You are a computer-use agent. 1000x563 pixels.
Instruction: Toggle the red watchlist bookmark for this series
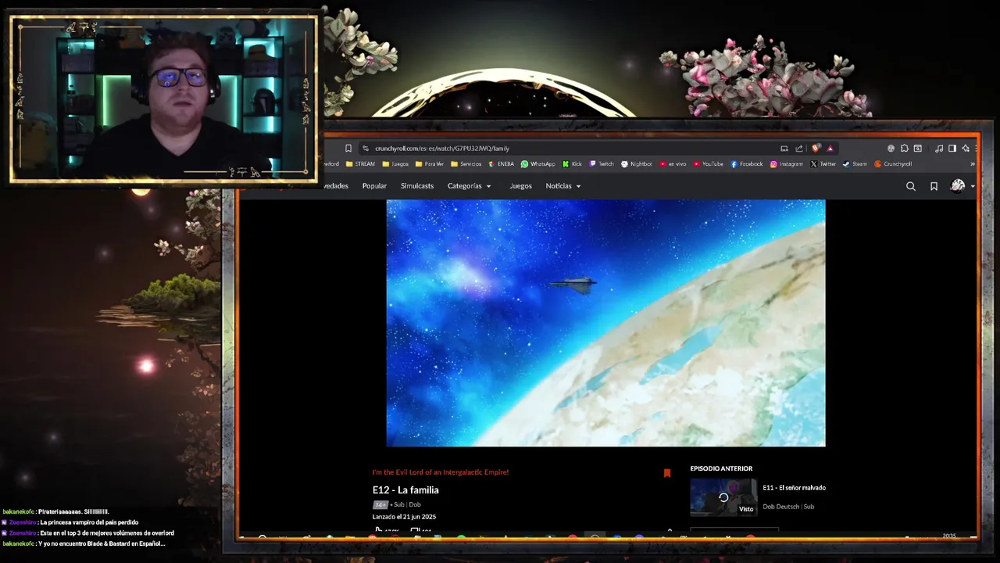pos(667,473)
